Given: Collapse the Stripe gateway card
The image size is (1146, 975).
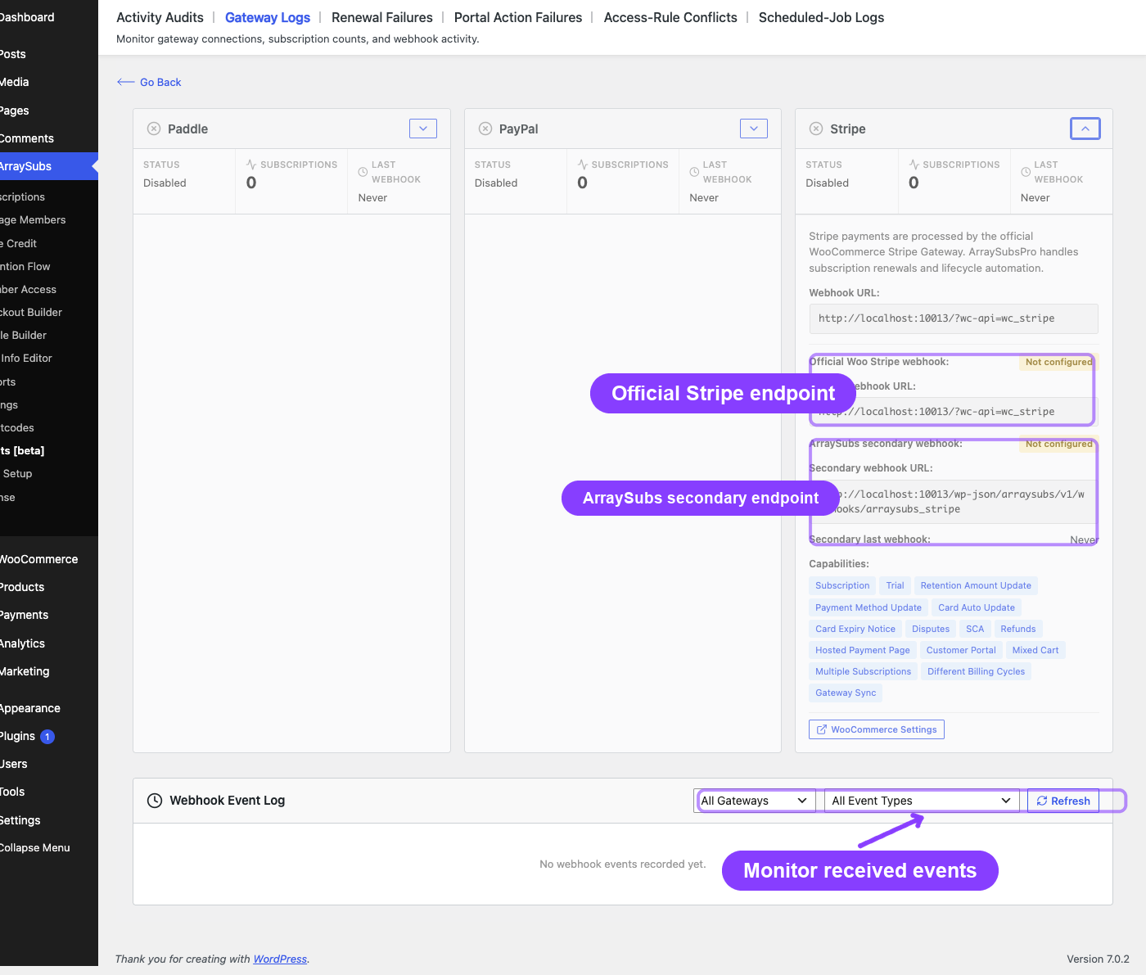Looking at the screenshot, I should (1085, 129).
